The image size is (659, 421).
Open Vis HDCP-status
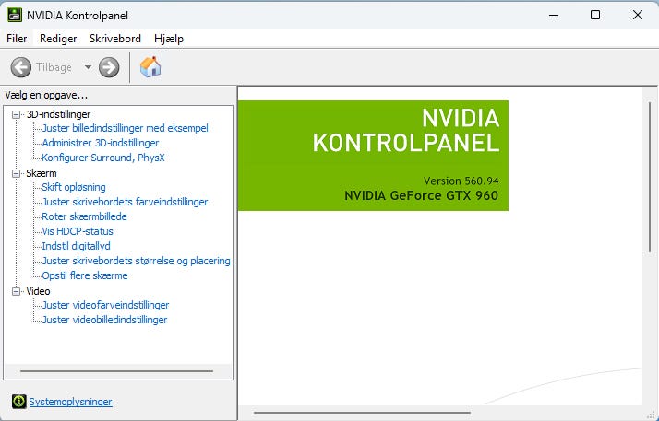click(78, 231)
